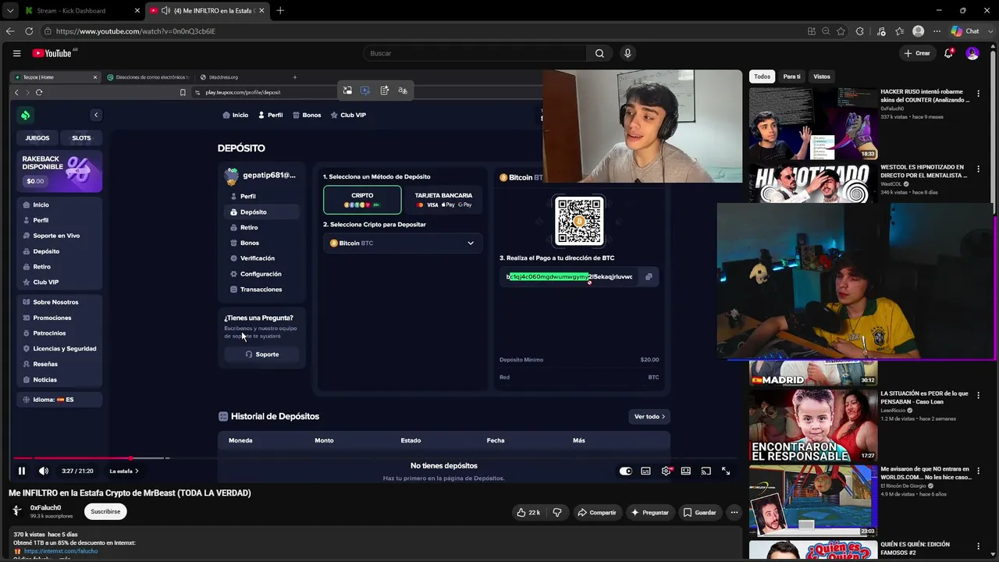999x562 pixels.
Task: Switch to the 'Stream - Kick Dashboard' browser tab
Action: point(82,10)
